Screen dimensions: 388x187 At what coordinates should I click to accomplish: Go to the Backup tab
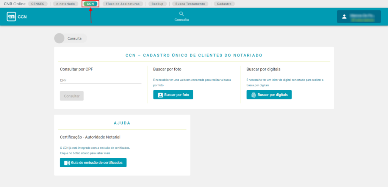pos(157,4)
